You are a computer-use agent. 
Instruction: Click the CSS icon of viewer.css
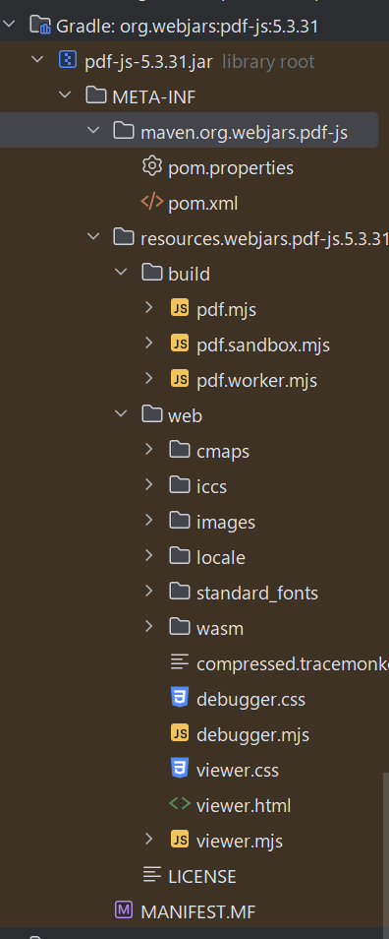tap(180, 769)
